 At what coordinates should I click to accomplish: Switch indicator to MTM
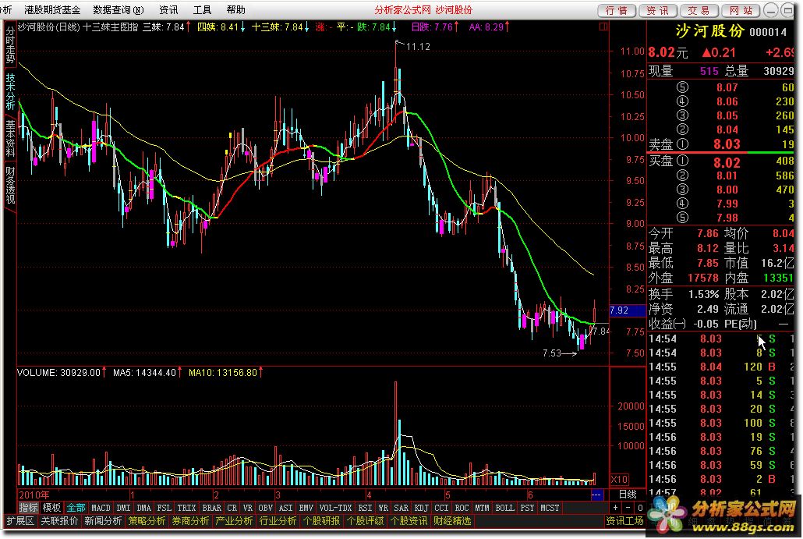tap(482, 508)
